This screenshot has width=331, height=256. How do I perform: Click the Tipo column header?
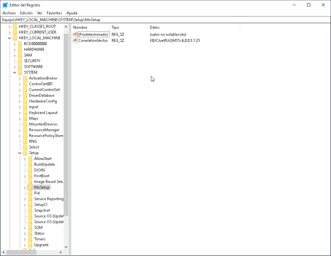tap(115, 27)
